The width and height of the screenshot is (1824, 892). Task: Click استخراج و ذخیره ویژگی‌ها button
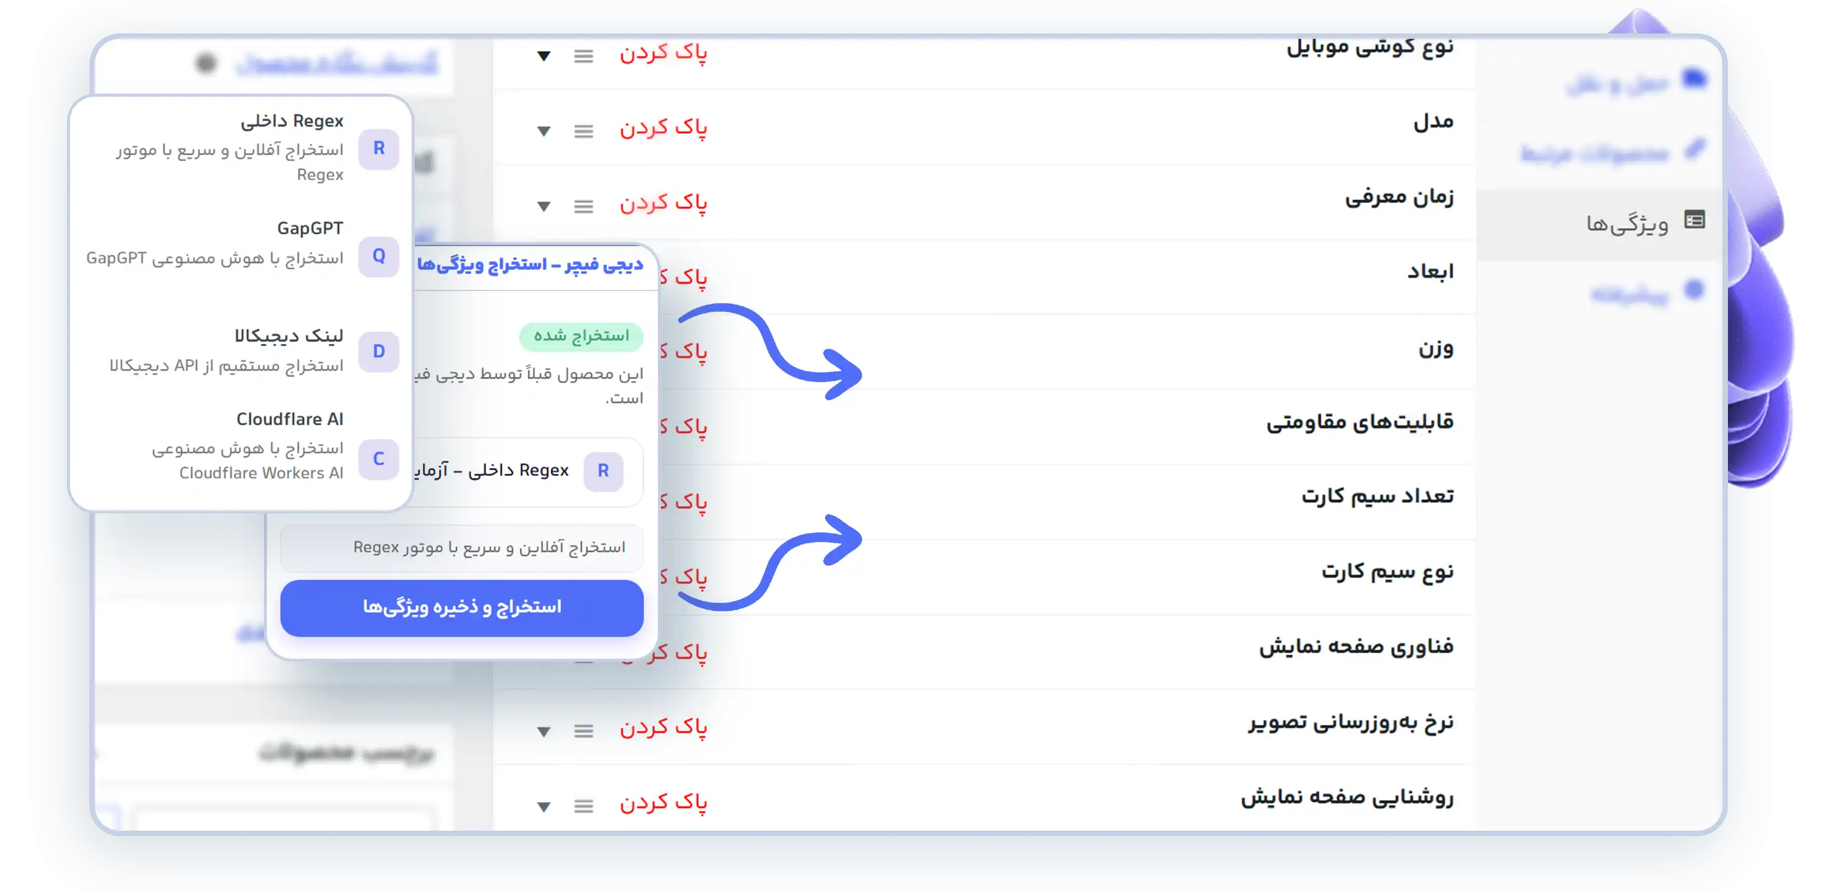(x=461, y=608)
